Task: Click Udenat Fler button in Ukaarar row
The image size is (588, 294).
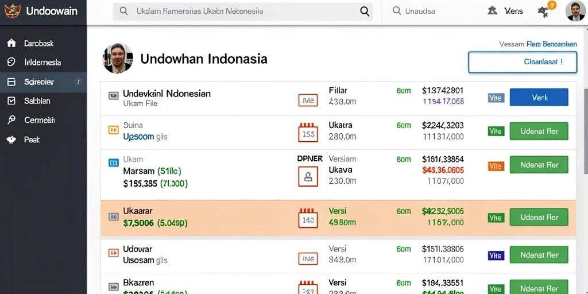Action: click(539, 217)
